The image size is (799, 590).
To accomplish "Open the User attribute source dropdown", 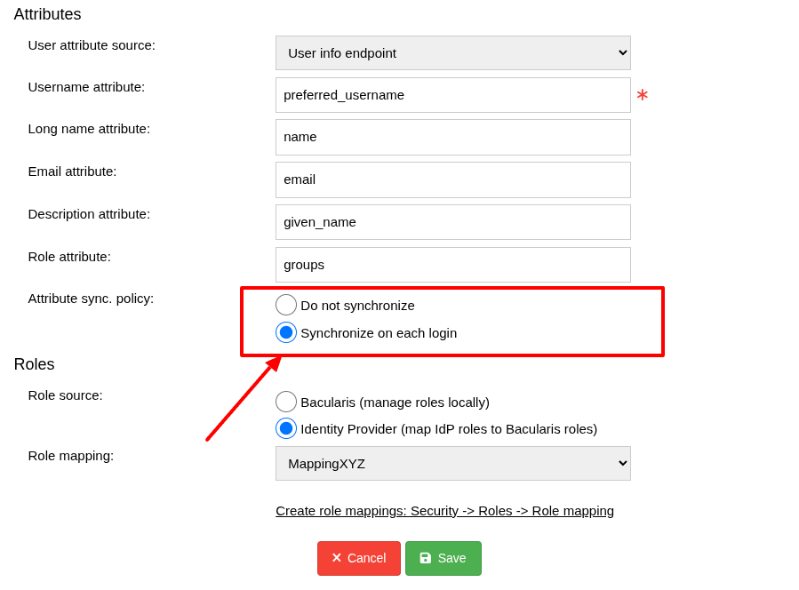I will coord(452,52).
